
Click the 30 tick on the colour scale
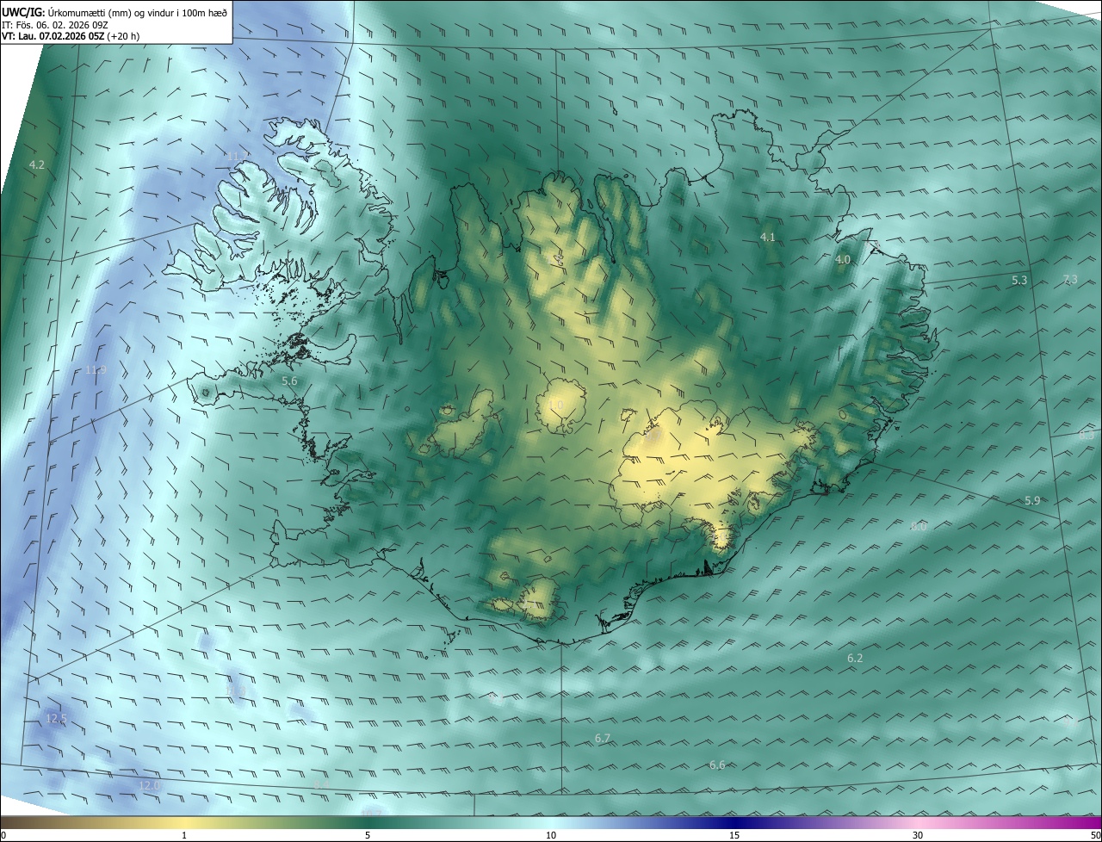[x=918, y=836]
